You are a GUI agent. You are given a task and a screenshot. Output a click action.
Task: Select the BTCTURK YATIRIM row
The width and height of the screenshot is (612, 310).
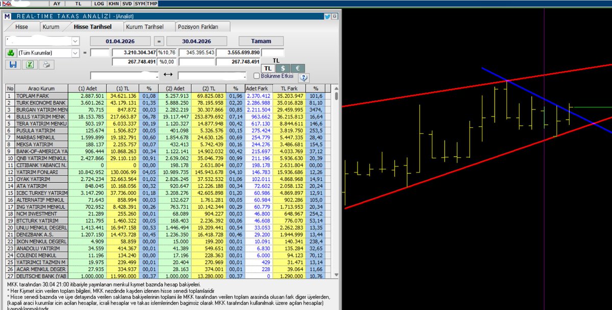click(x=169, y=221)
